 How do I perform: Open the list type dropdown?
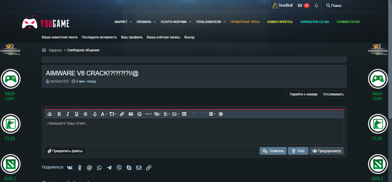tap(175, 114)
